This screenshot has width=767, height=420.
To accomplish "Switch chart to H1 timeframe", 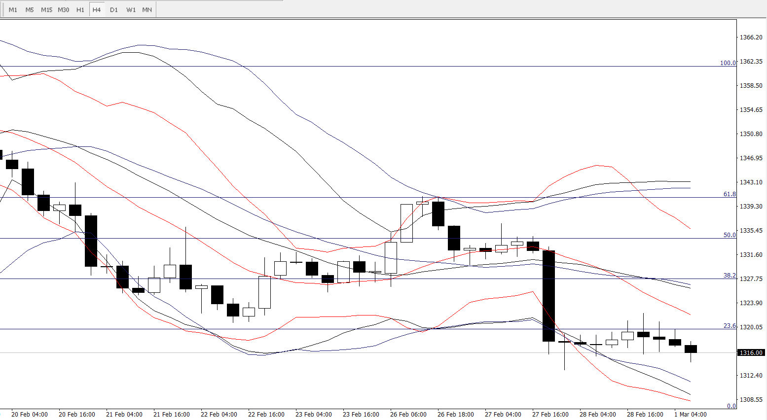I will pos(80,10).
